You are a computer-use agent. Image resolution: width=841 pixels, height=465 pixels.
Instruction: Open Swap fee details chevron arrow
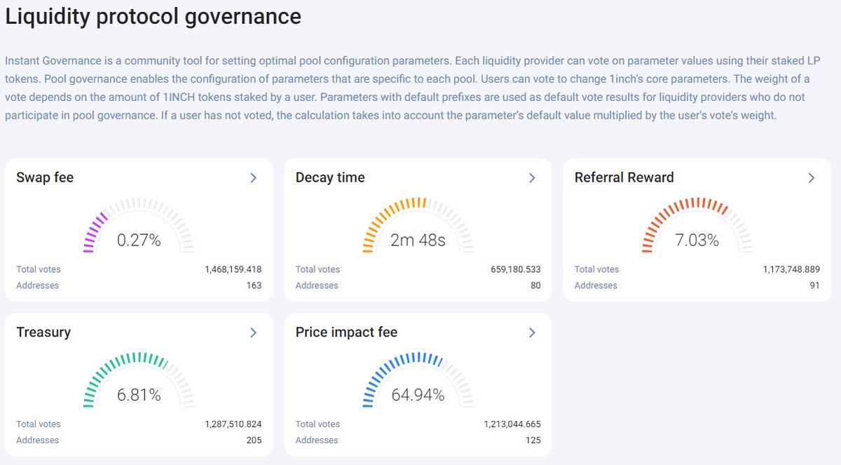click(254, 178)
